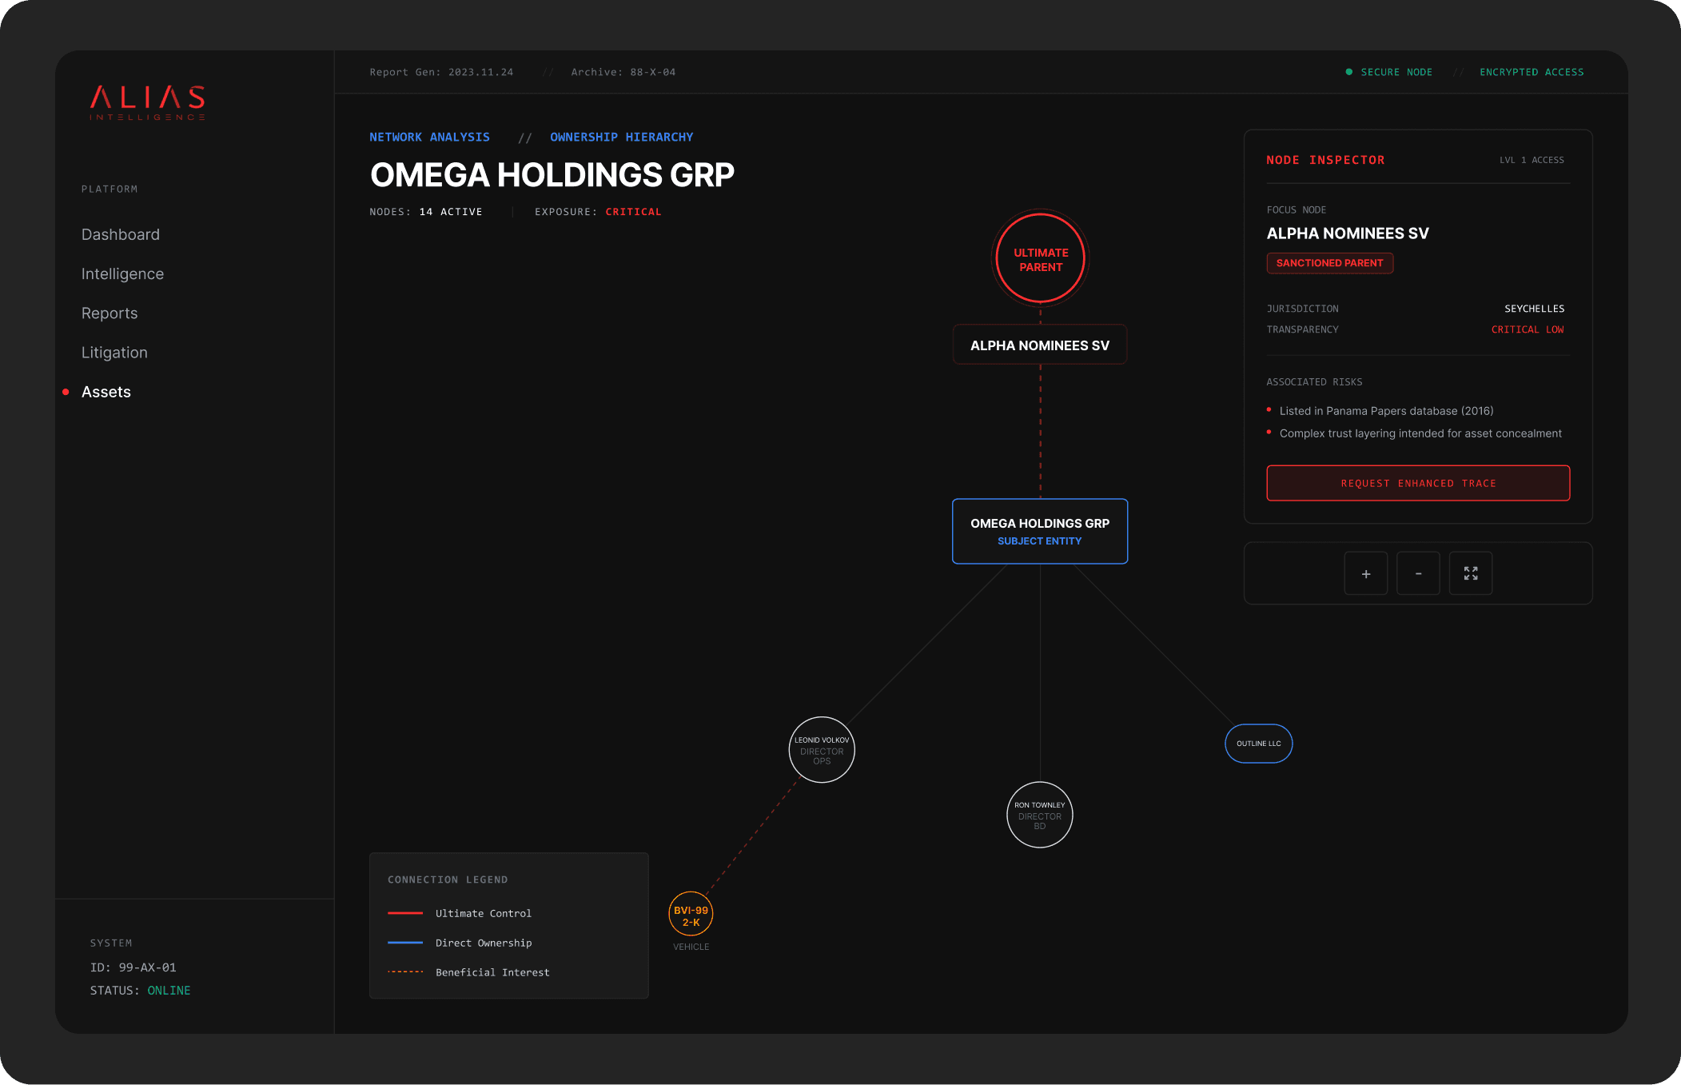Select the Outline LLC node
Viewport: 1681px width, 1085px height.
click(1258, 744)
